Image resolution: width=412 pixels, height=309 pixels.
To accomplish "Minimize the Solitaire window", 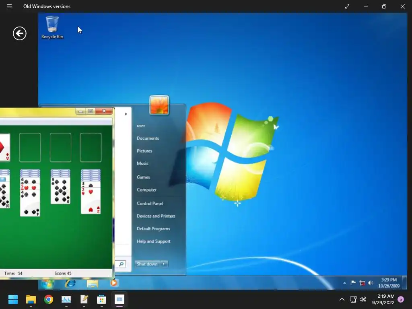I will (81, 111).
